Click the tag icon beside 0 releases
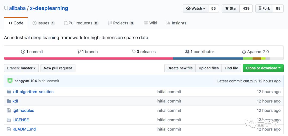The image size is (288, 136). [x=134, y=52]
